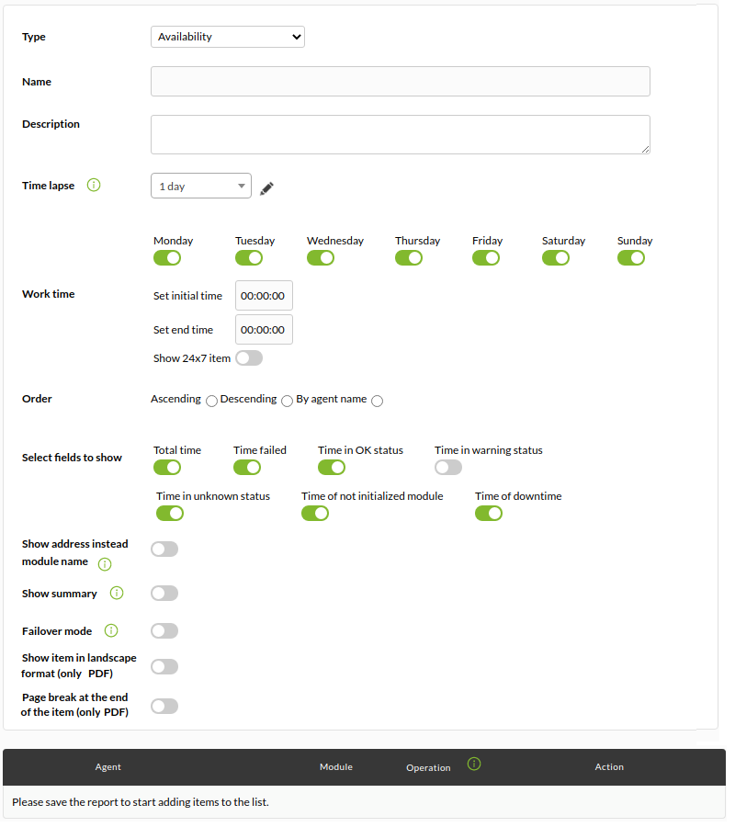Enable Time in warning status toggle
Image resolution: width=735 pixels, height=827 pixels.
[x=448, y=468]
